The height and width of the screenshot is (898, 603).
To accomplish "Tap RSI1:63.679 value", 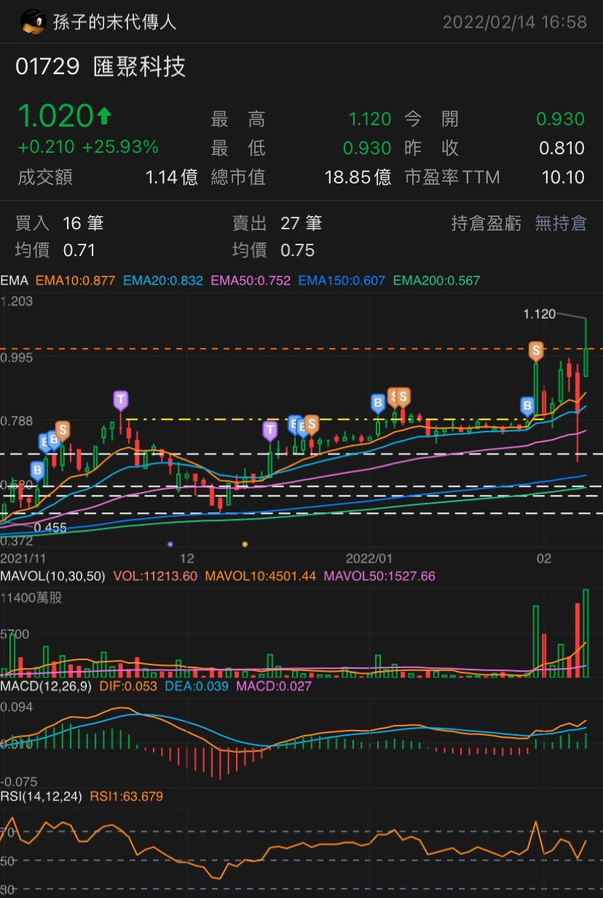I will coord(126,797).
